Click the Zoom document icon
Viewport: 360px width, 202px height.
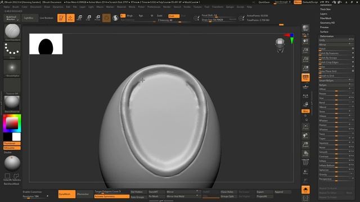[x=305, y=50]
